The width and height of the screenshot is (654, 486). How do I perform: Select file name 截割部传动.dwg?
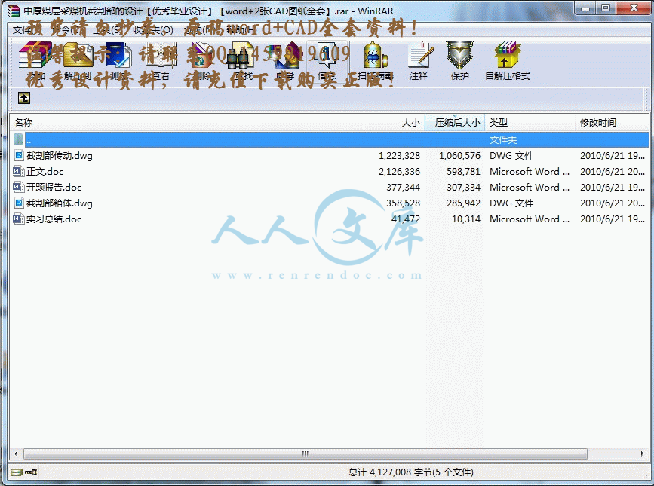click(x=60, y=156)
